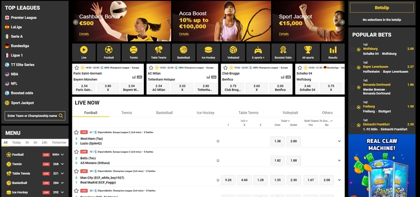The width and height of the screenshot is (420, 197).
Task: Open Both Teams To Score dropdown
Action: (319, 121)
